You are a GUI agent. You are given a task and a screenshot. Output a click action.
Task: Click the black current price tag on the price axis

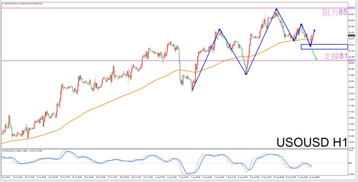[x=351, y=35]
